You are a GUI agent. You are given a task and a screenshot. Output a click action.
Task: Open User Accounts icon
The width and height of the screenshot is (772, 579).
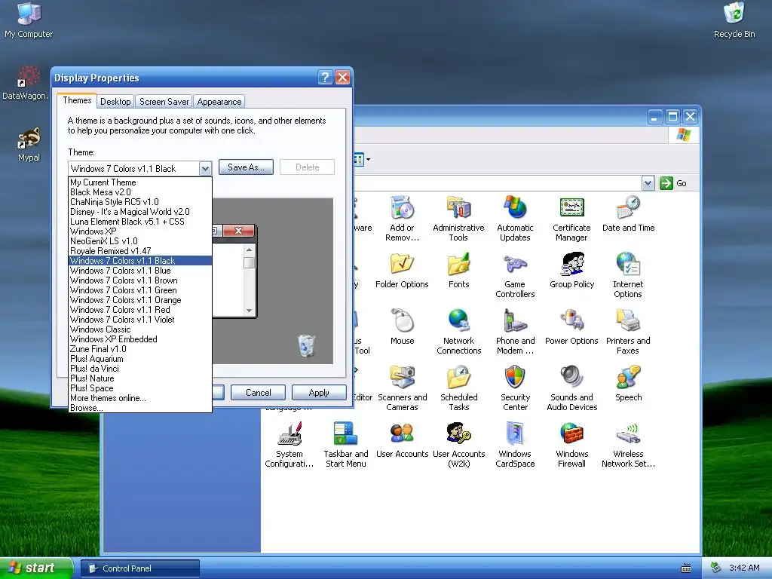403,433
